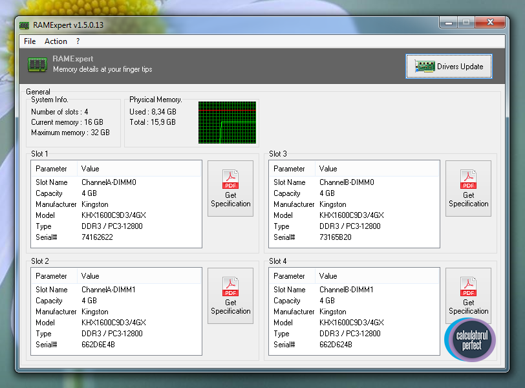
Task: Get Specification PDF for Slot 1
Action: 230,188
